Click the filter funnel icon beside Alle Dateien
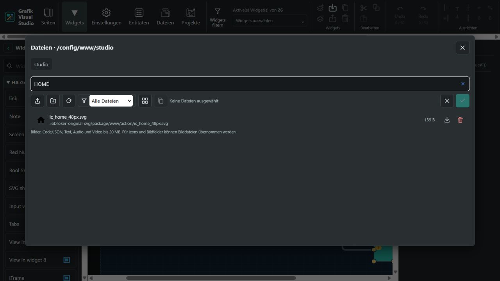500x281 pixels. (x=84, y=101)
